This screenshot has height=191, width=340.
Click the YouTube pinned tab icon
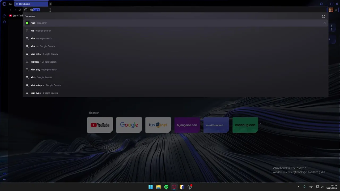[10, 16]
